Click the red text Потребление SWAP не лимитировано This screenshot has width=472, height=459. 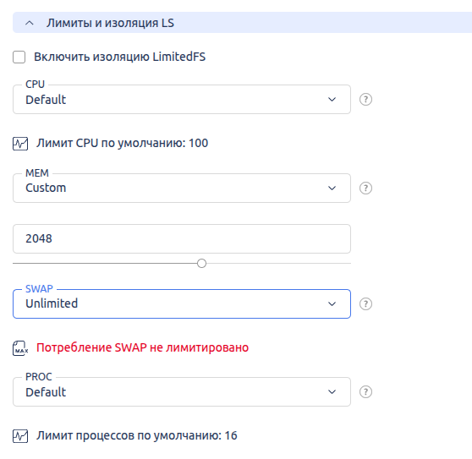coord(142,347)
